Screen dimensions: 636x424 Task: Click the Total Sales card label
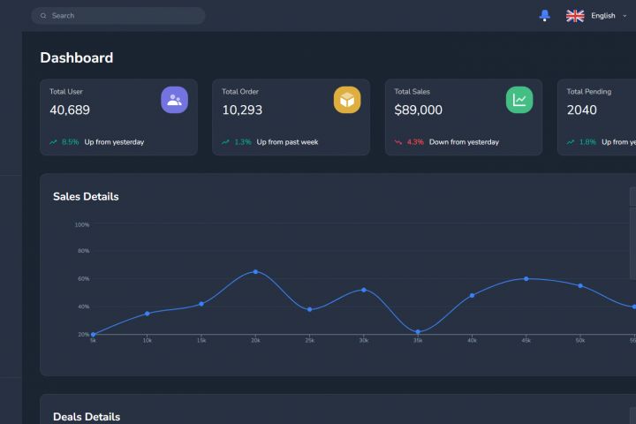pyautogui.click(x=413, y=92)
